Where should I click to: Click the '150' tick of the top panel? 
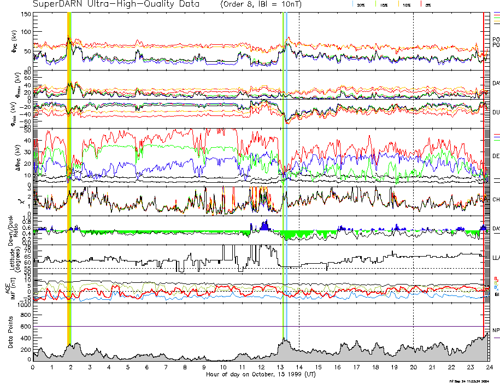26,14
